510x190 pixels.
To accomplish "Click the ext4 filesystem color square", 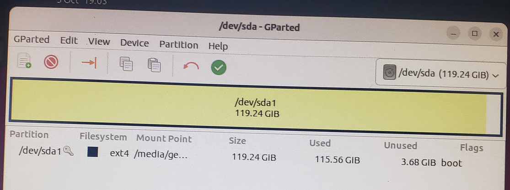I will tap(93, 152).
